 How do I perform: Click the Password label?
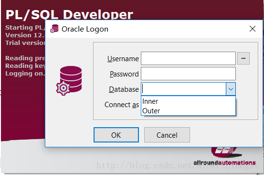(124, 74)
